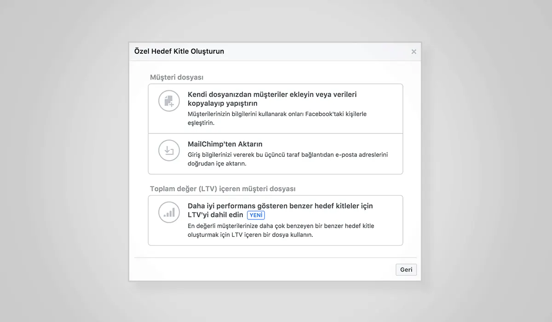Click the customer file document icon

[x=169, y=101]
